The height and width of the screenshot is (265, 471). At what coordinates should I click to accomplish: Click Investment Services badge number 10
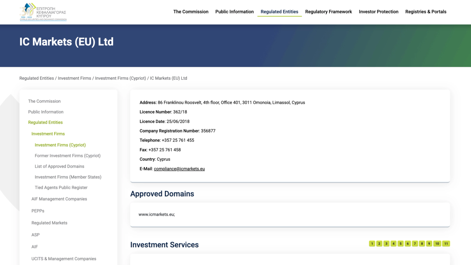tap(437, 244)
